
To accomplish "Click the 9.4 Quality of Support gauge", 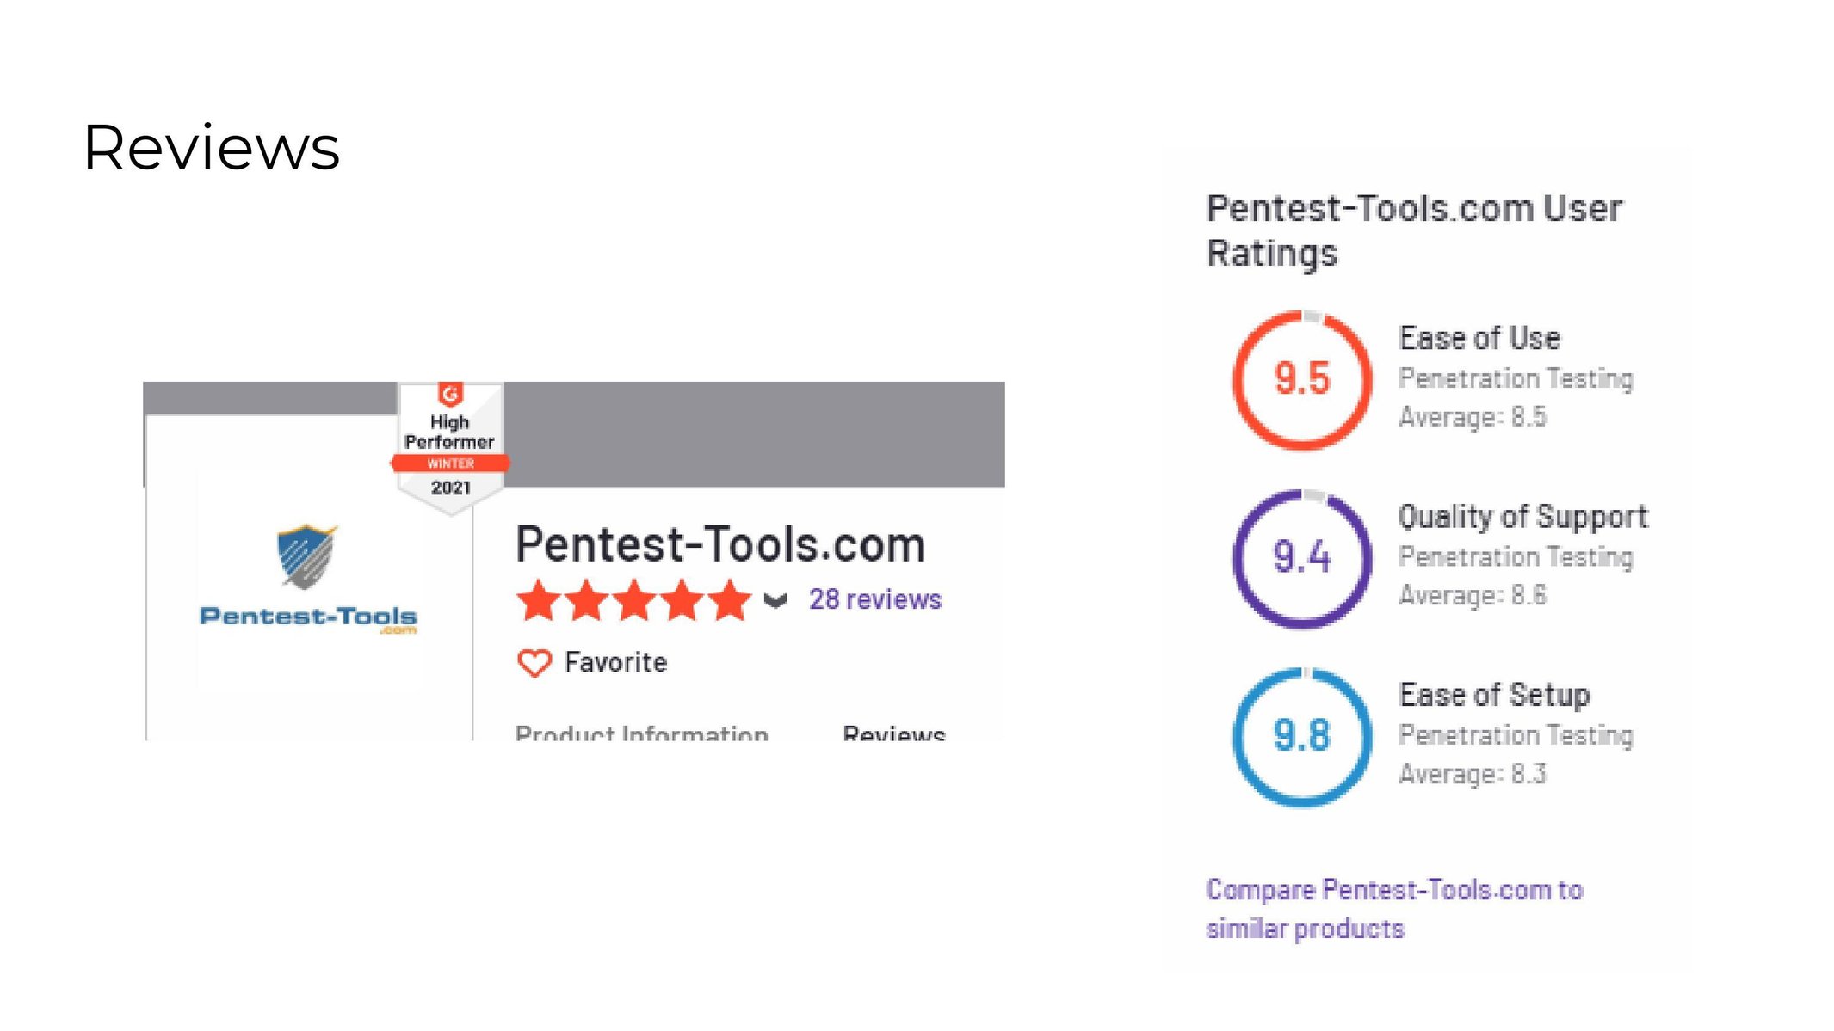I will (1302, 558).
